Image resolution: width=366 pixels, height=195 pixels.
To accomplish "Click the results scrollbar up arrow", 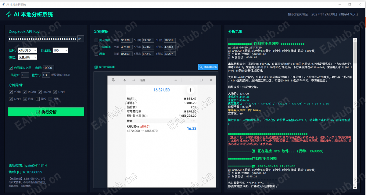I will (x=355, y=39).
